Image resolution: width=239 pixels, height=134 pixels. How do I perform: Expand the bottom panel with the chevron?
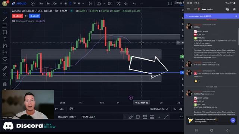[x=181, y=117]
